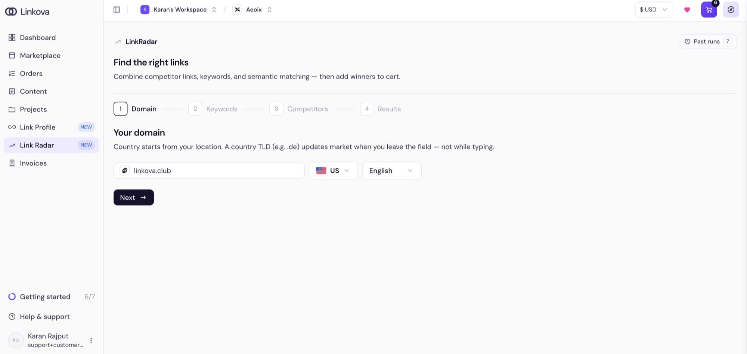747x354 pixels.
Task: Click the Past runs count 7
Action: tap(728, 41)
